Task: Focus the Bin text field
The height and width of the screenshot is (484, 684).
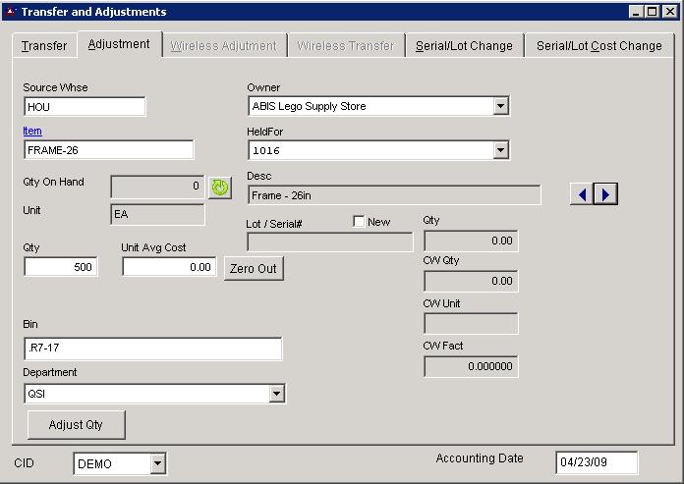Action: (152, 349)
